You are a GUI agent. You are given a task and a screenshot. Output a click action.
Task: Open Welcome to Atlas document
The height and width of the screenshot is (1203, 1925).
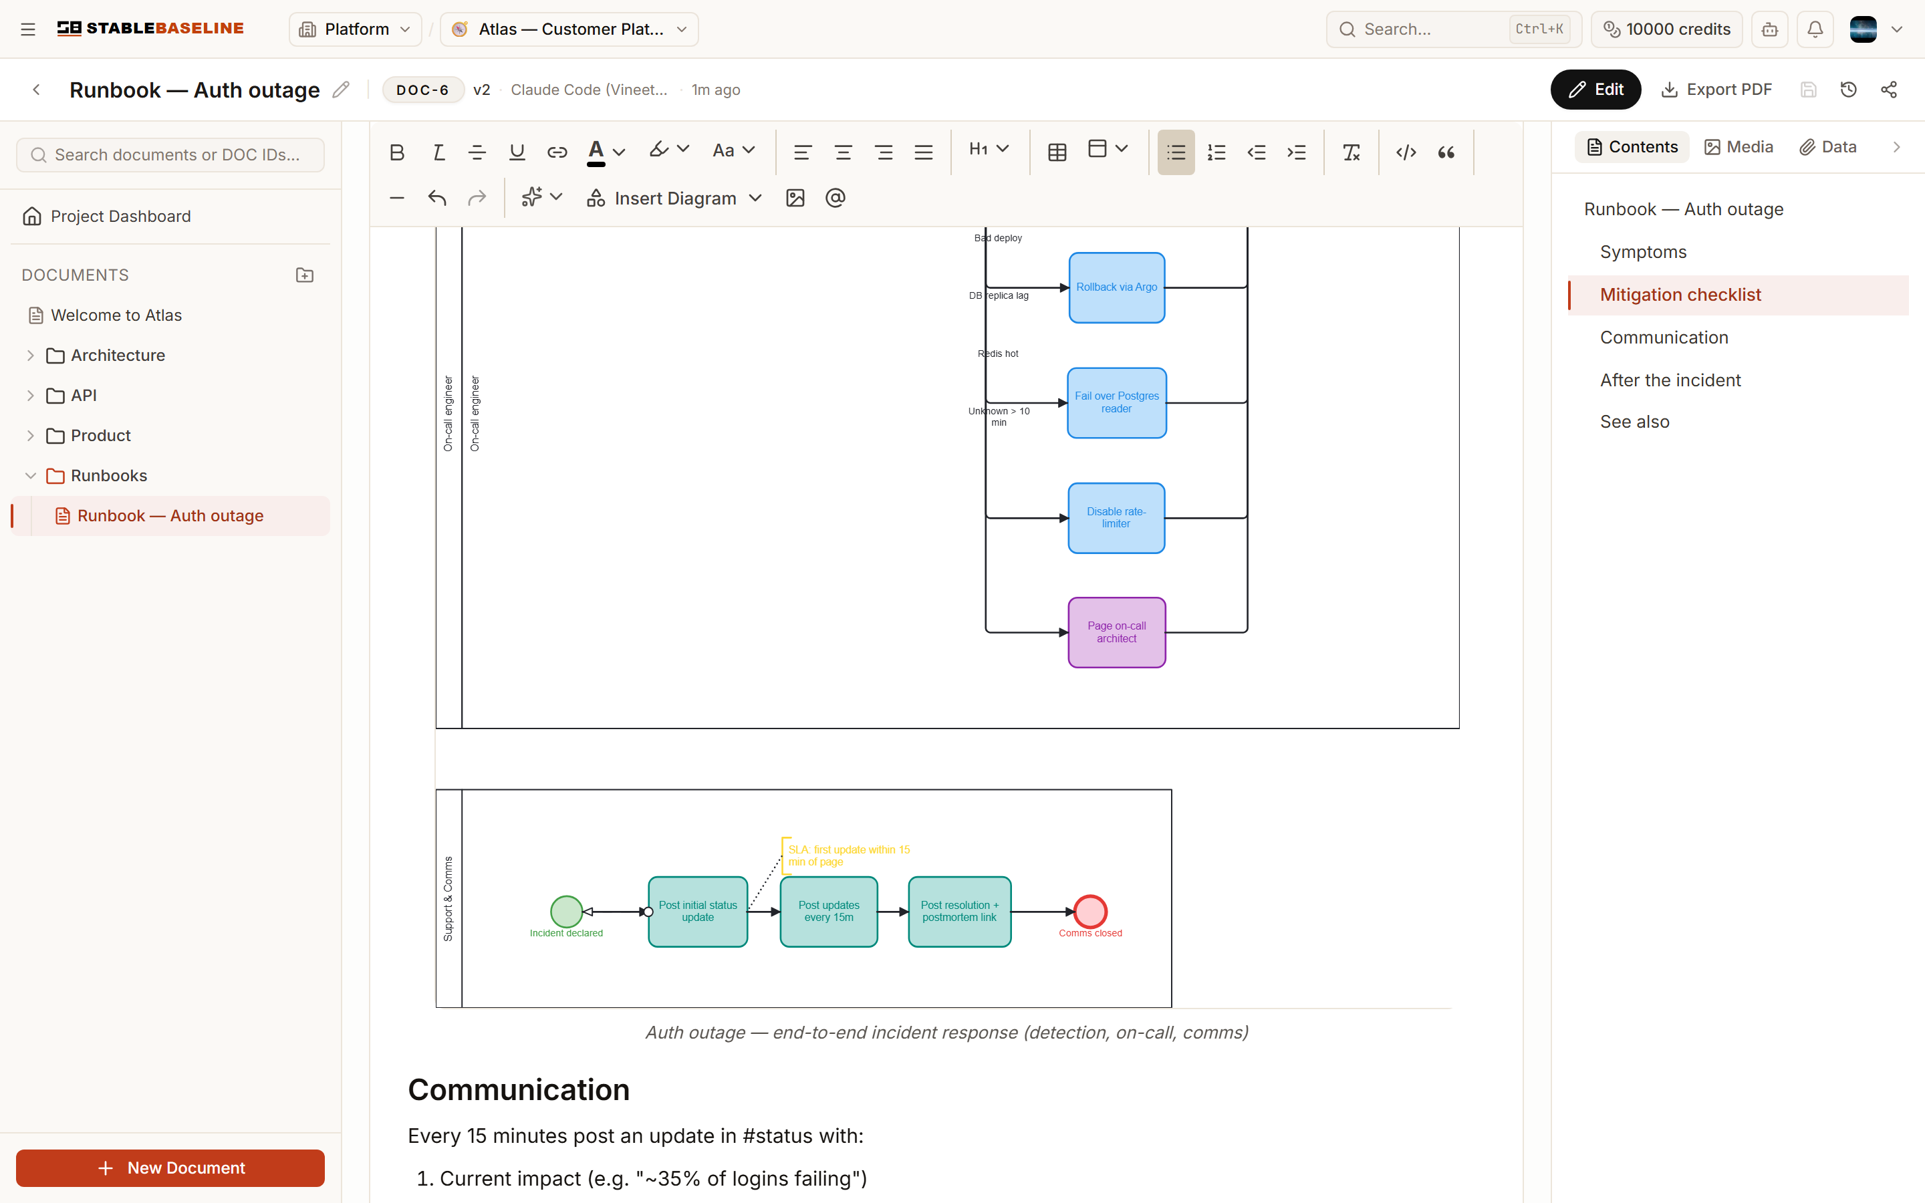(x=116, y=316)
